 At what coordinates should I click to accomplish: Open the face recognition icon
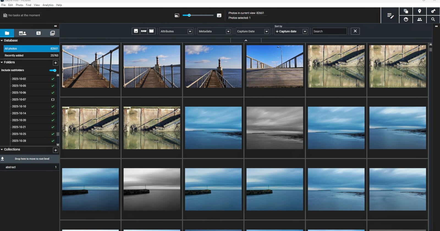[406, 20]
